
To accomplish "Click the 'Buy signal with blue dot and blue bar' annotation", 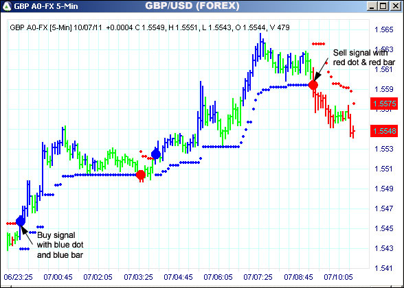I will pos(60,245).
